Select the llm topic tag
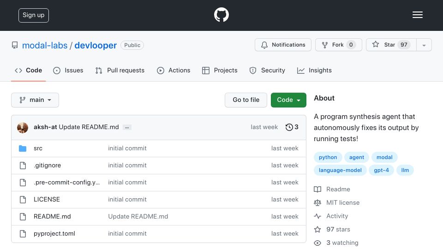This screenshot has width=443, height=249. (x=405, y=170)
